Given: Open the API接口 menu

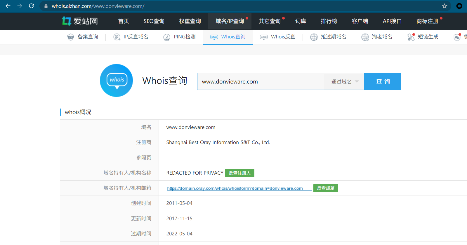Looking at the screenshot, I should tap(392, 21).
